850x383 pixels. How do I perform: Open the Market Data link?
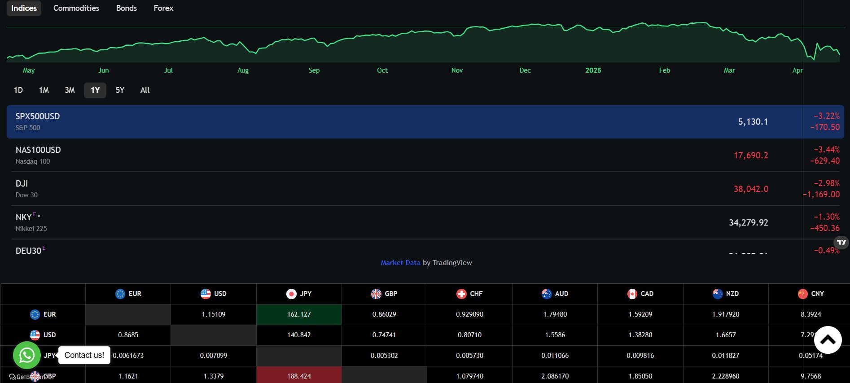[x=400, y=263]
